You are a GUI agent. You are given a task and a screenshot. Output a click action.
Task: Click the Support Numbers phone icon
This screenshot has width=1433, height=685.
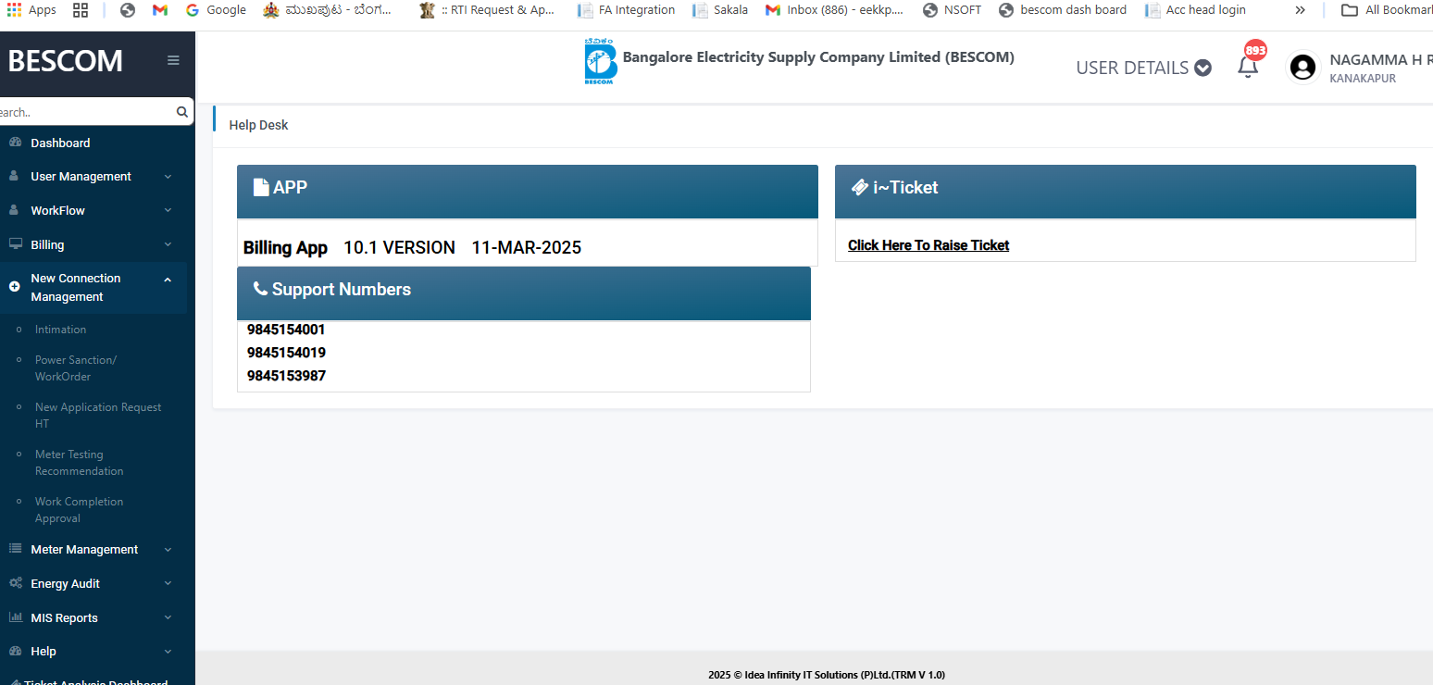coord(260,290)
